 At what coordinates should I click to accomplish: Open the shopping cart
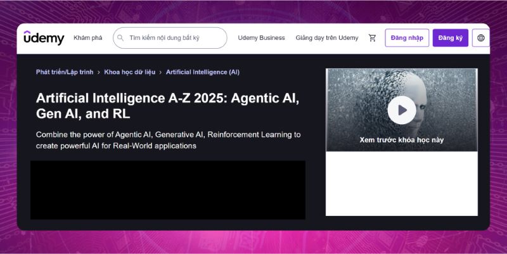372,38
